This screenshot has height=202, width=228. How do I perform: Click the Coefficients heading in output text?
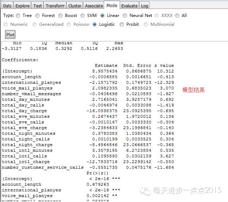pos(20,60)
